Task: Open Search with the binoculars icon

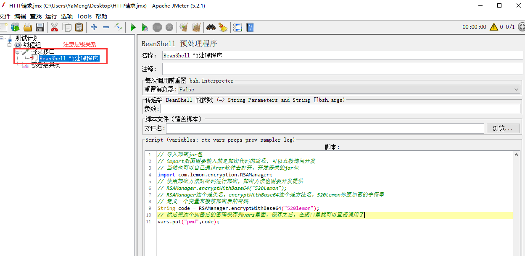Action: tap(211, 28)
